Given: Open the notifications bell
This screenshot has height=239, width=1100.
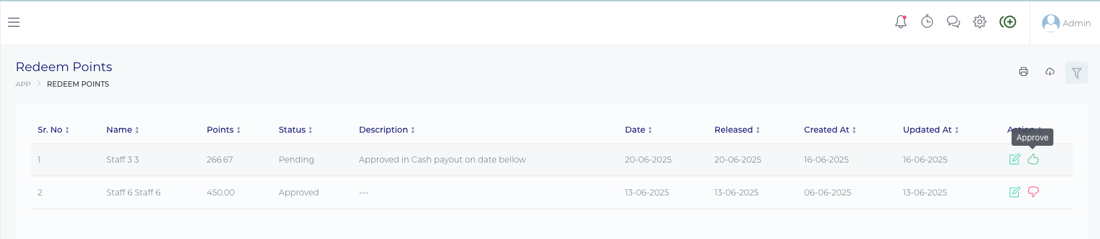Looking at the screenshot, I should (x=900, y=22).
